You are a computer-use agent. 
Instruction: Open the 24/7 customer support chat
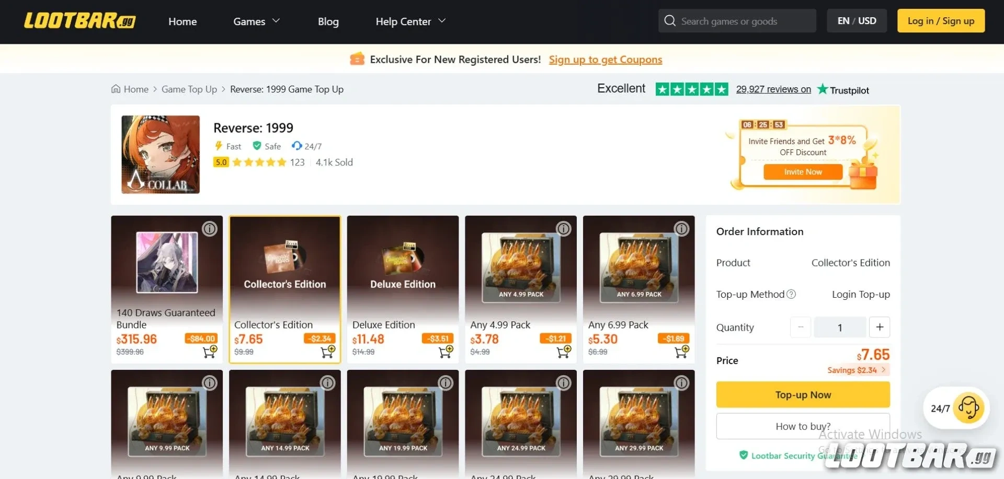pos(967,408)
